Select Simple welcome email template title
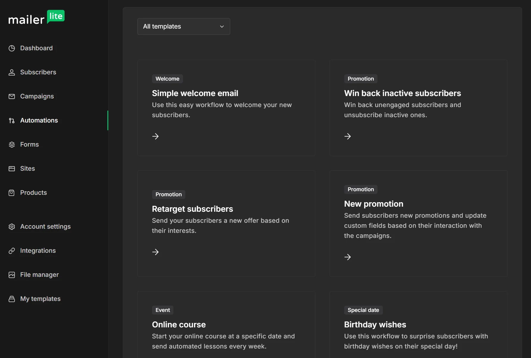The image size is (531, 358). pyautogui.click(x=195, y=93)
